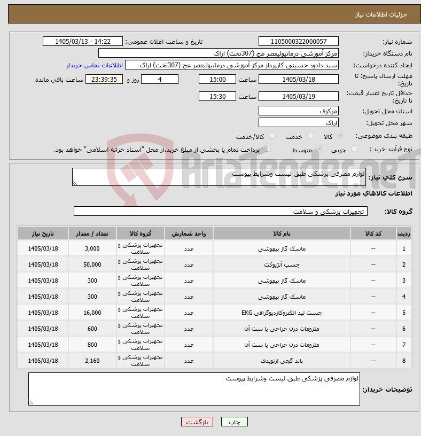
Task: Select the کالا/خدمت radio button
Action: [272, 136]
